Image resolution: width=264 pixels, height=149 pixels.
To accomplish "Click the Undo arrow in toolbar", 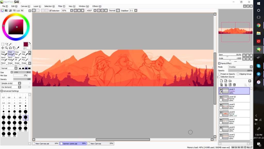I will (x=34, y=11).
